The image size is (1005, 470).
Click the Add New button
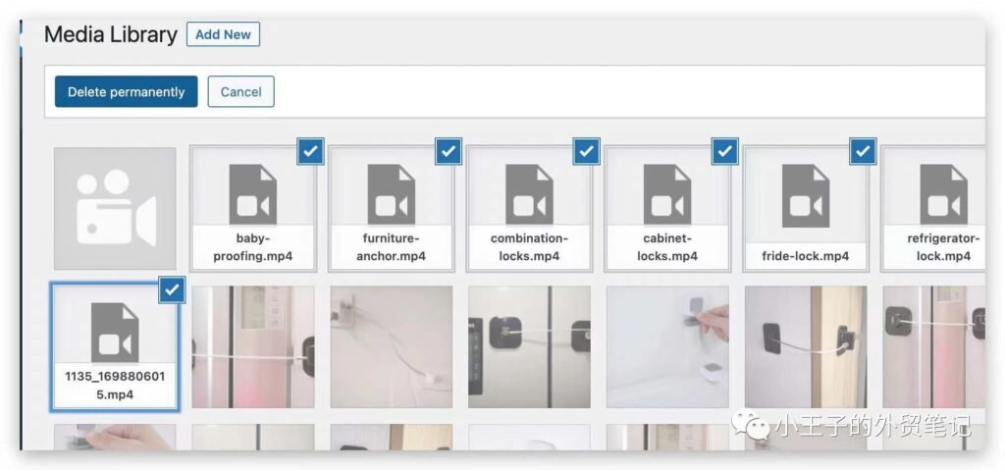point(223,34)
